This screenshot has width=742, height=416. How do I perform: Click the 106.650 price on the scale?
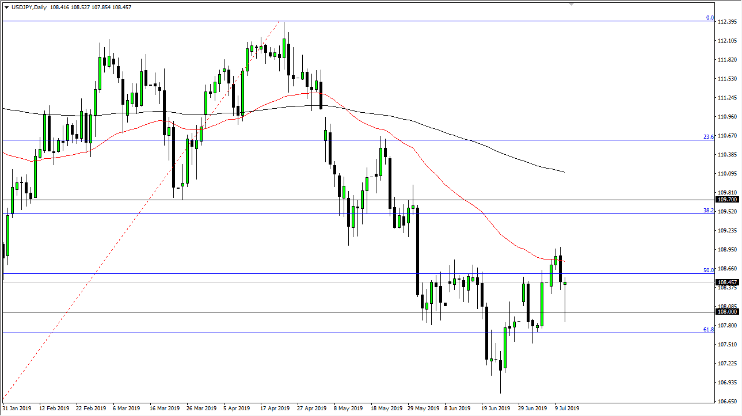(x=728, y=402)
